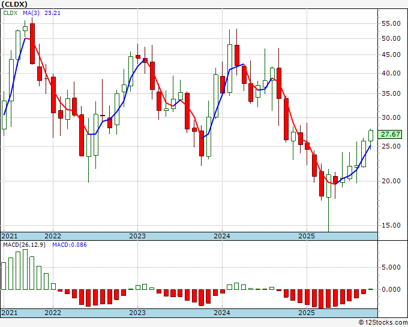The height and width of the screenshot is (327, 408).
Task: Click the 5.000 MACD axis label
Action: (x=391, y=269)
